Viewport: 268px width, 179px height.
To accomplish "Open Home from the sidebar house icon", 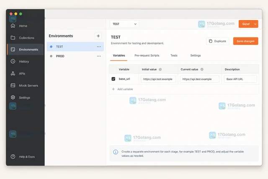I will point(13,26).
